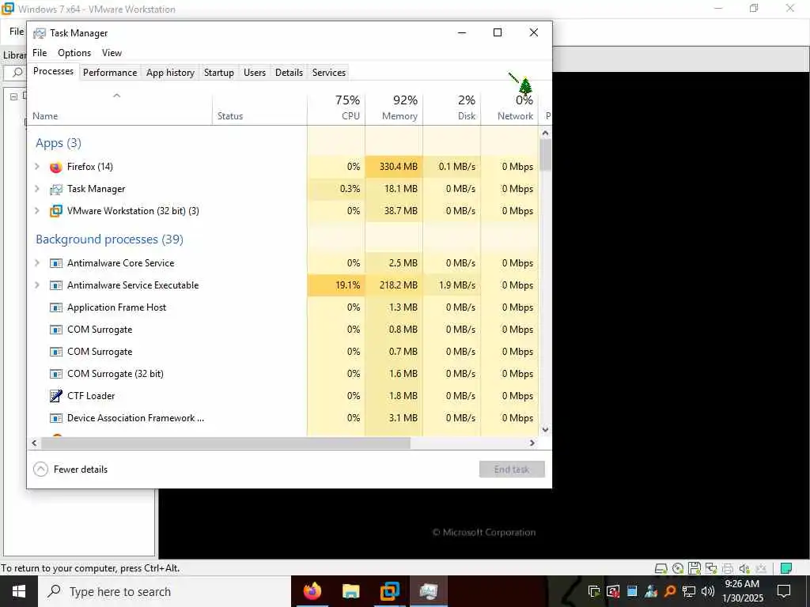Click horizontal scrollbar right arrow
The image size is (810, 607).
pyautogui.click(x=532, y=443)
